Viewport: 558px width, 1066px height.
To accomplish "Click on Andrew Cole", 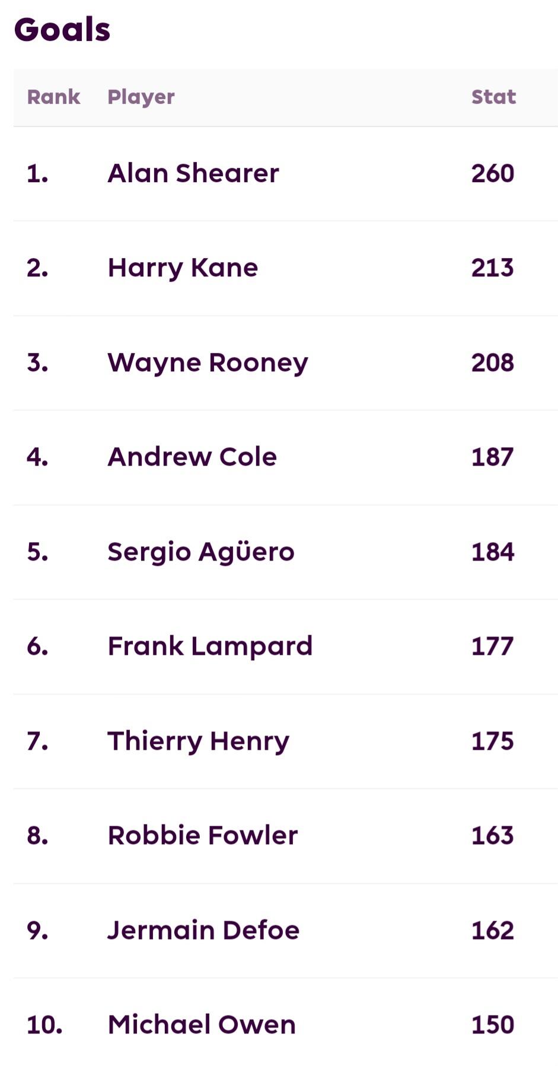I will 192,457.
